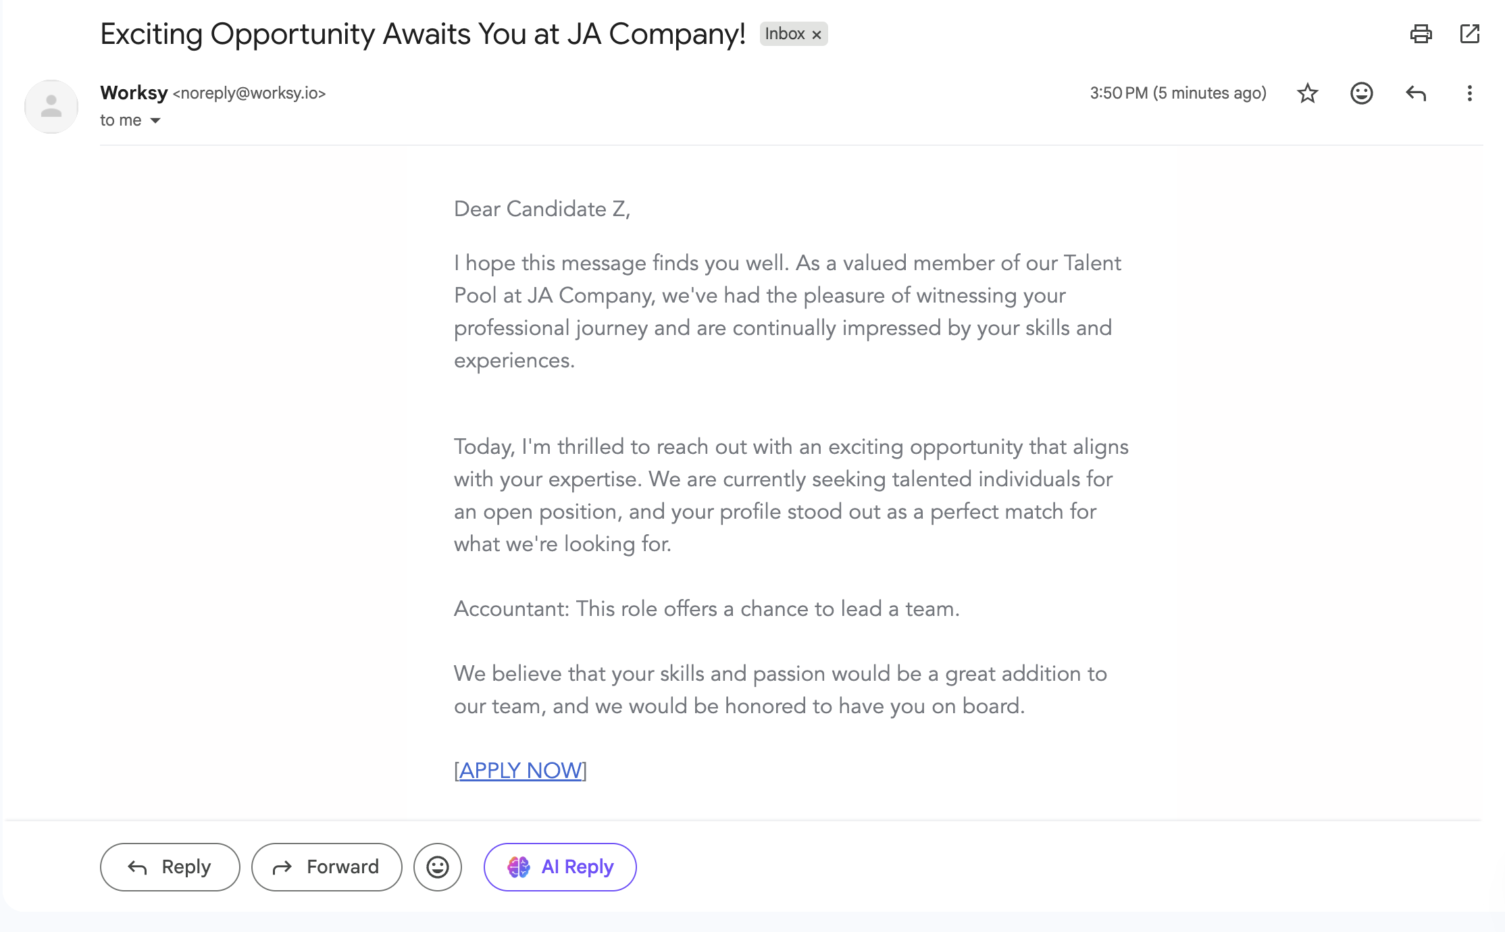
Task: Click the reply arrow beside the timestamp
Action: [x=1416, y=93]
